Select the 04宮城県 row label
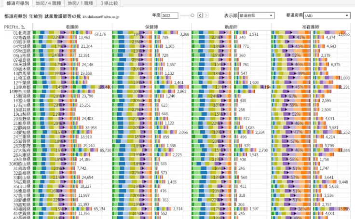The width and height of the screenshot is (355, 219). [22, 46]
